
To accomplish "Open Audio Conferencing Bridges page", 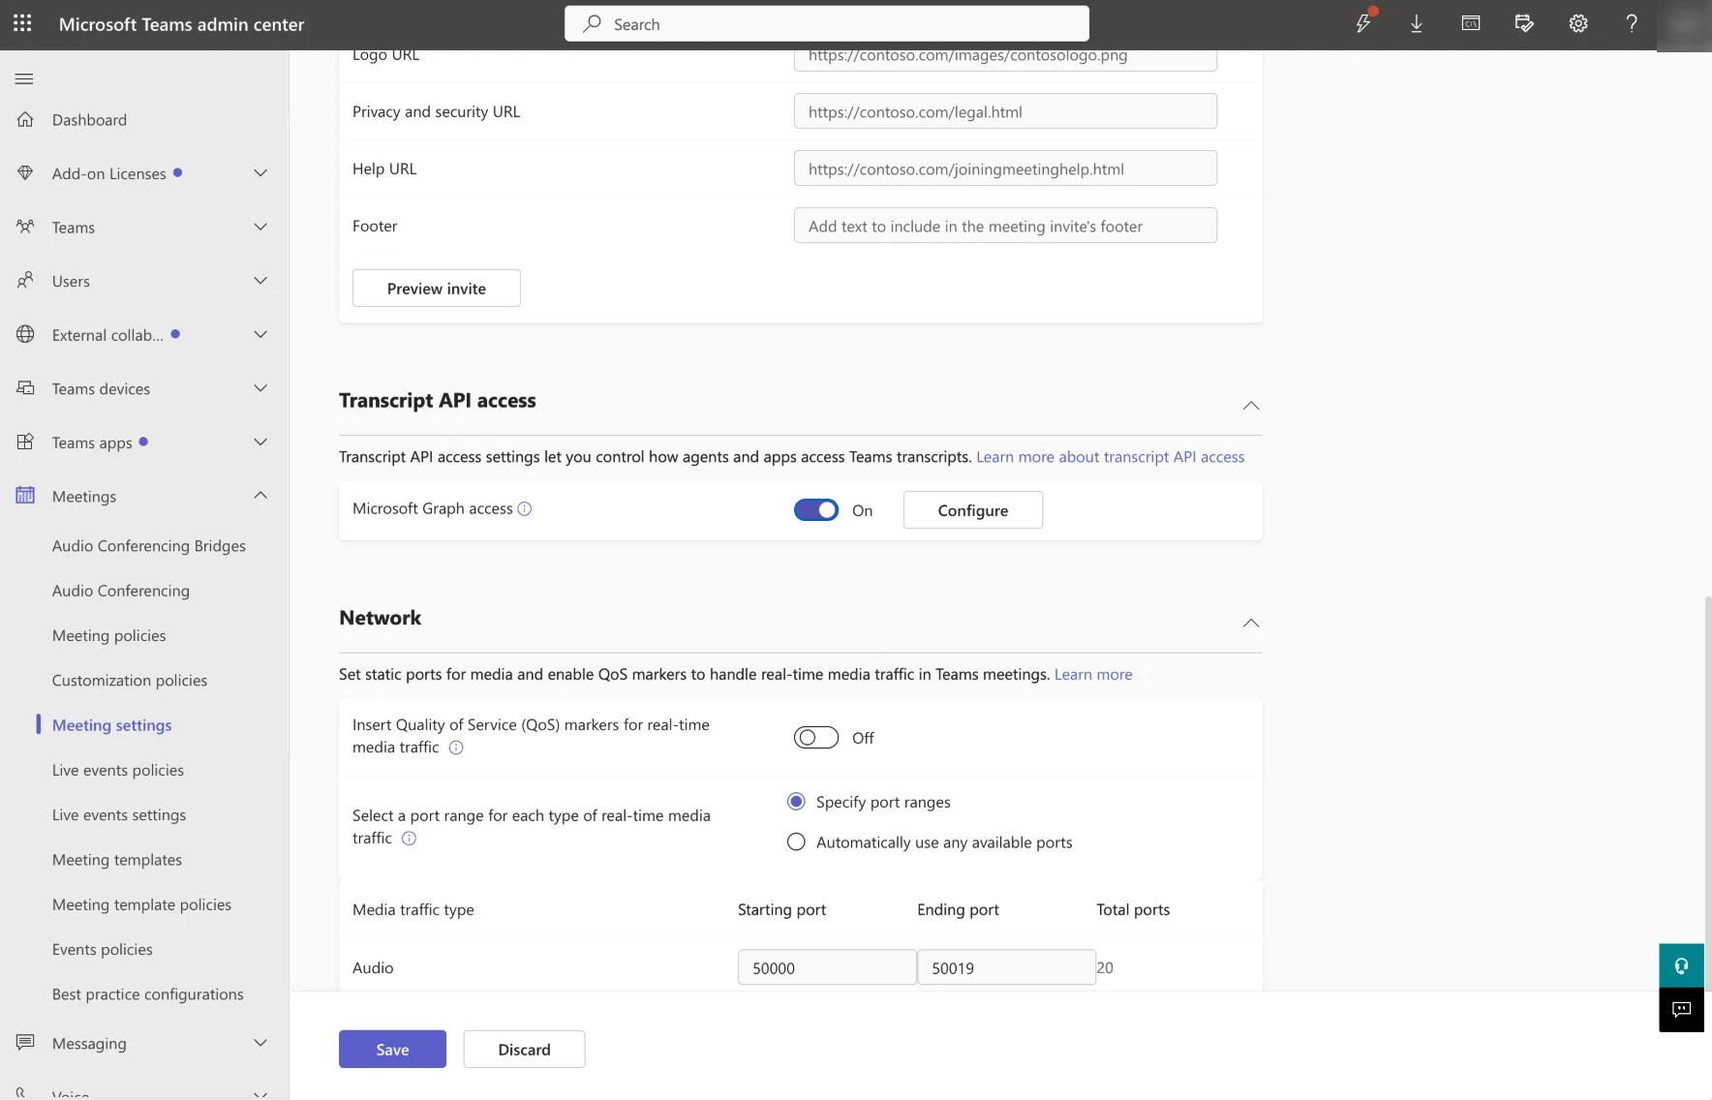I will 149,546.
